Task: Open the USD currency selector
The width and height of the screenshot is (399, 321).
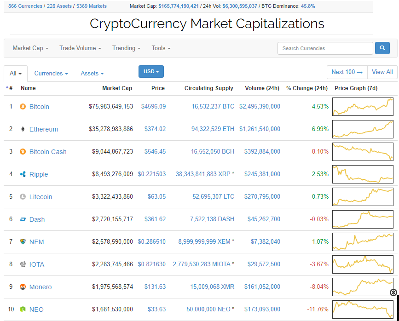Action: (x=151, y=72)
